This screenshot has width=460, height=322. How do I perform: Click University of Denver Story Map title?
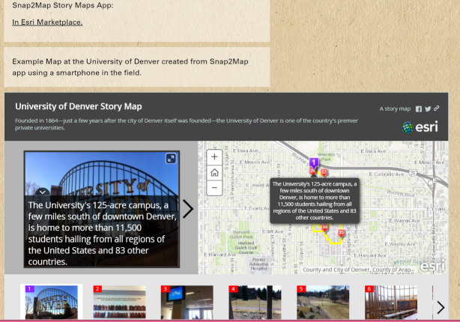coord(79,106)
